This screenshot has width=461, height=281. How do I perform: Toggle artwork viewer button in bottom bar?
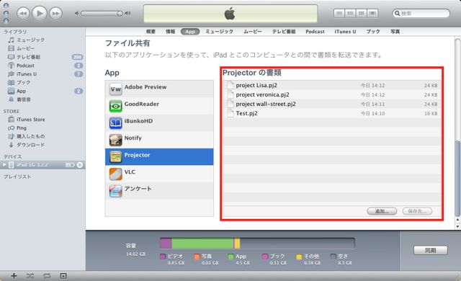click(63, 276)
